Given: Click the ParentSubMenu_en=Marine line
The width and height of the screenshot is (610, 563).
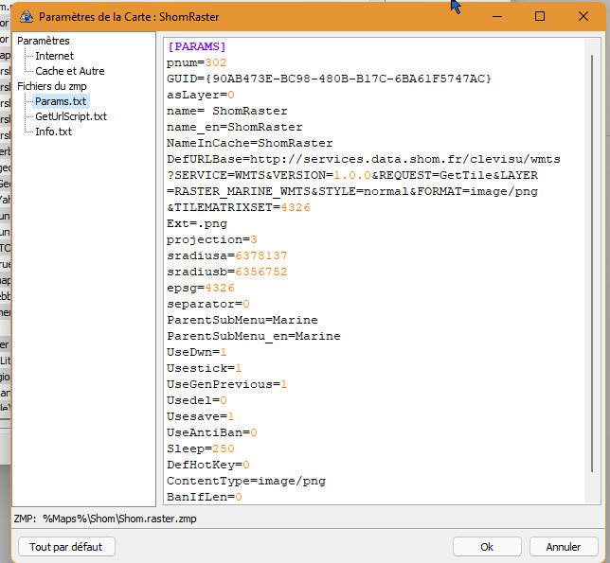Looking at the screenshot, I should point(254,336).
